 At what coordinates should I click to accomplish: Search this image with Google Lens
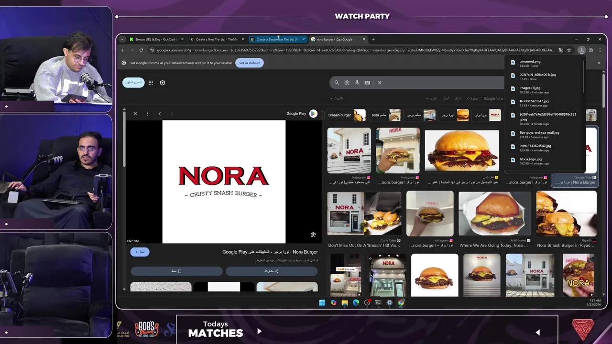click(313, 235)
